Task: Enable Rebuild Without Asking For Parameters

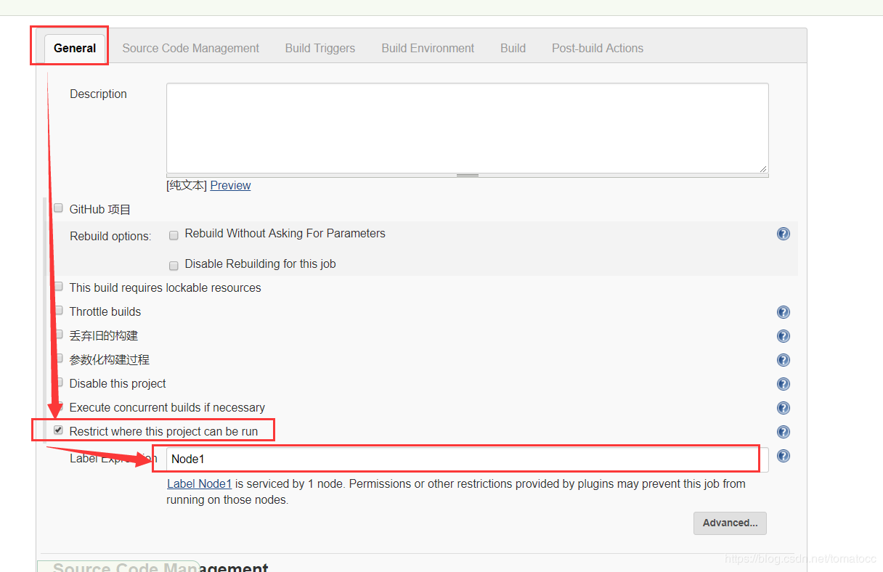Action: click(x=174, y=235)
